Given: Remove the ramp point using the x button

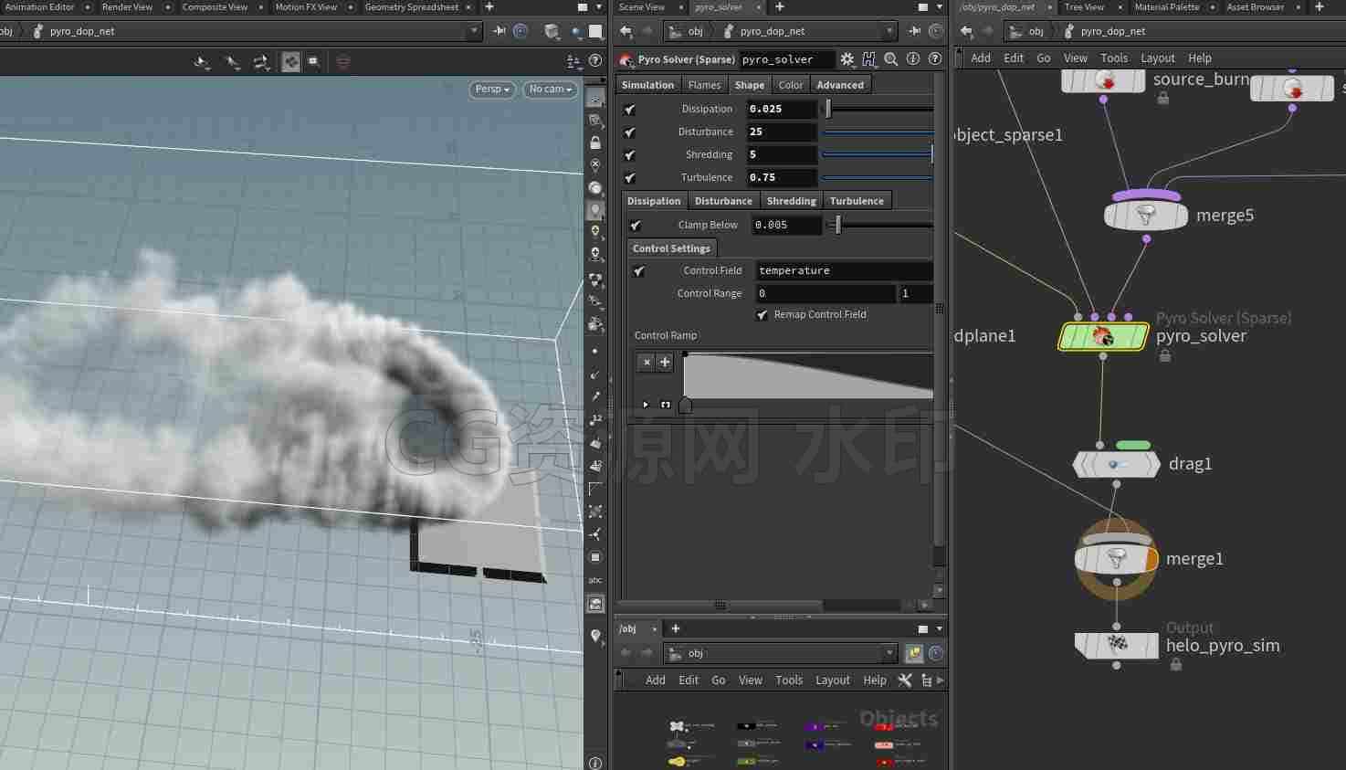Looking at the screenshot, I should click(647, 363).
